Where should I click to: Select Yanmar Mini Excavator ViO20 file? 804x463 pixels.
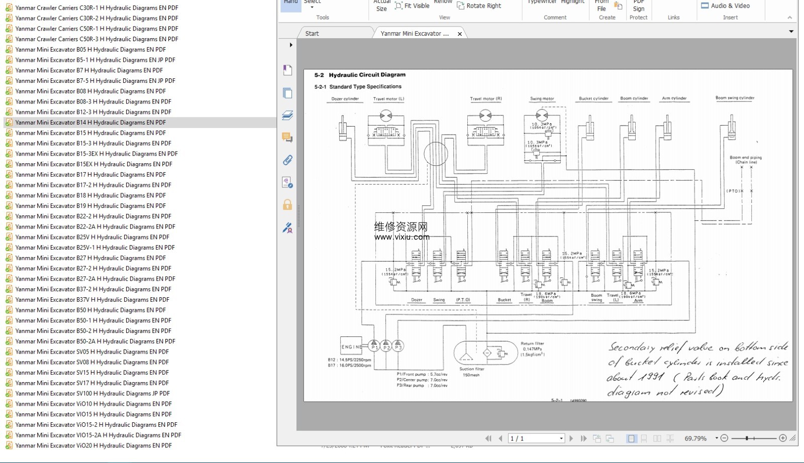(93, 445)
